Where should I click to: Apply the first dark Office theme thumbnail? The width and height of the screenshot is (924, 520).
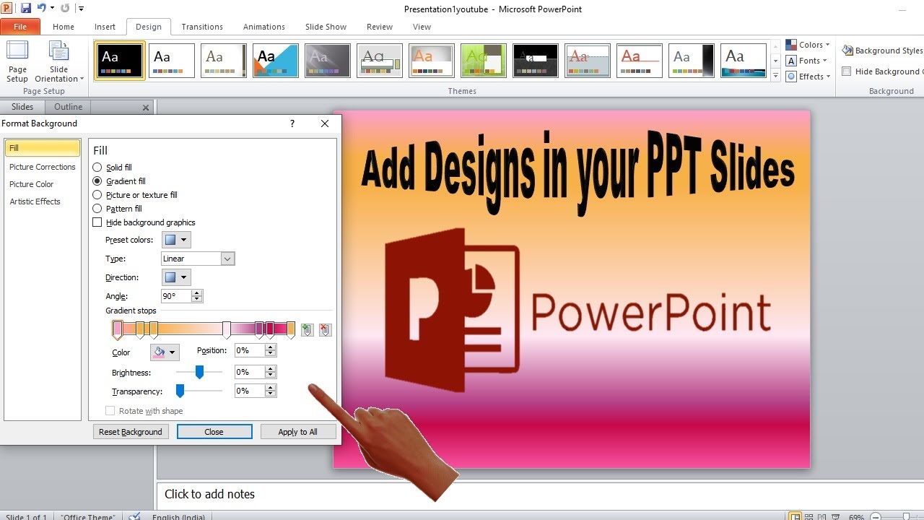[120, 61]
